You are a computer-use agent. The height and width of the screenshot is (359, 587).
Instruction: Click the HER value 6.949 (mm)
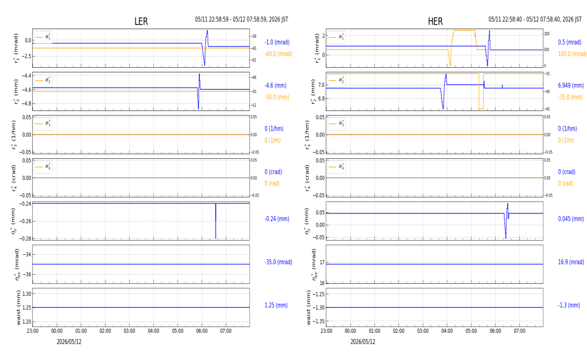tap(571, 86)
